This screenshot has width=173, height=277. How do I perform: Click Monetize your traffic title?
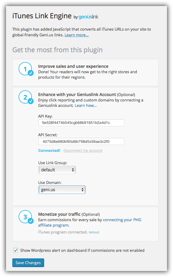click(x=59, y=214)
